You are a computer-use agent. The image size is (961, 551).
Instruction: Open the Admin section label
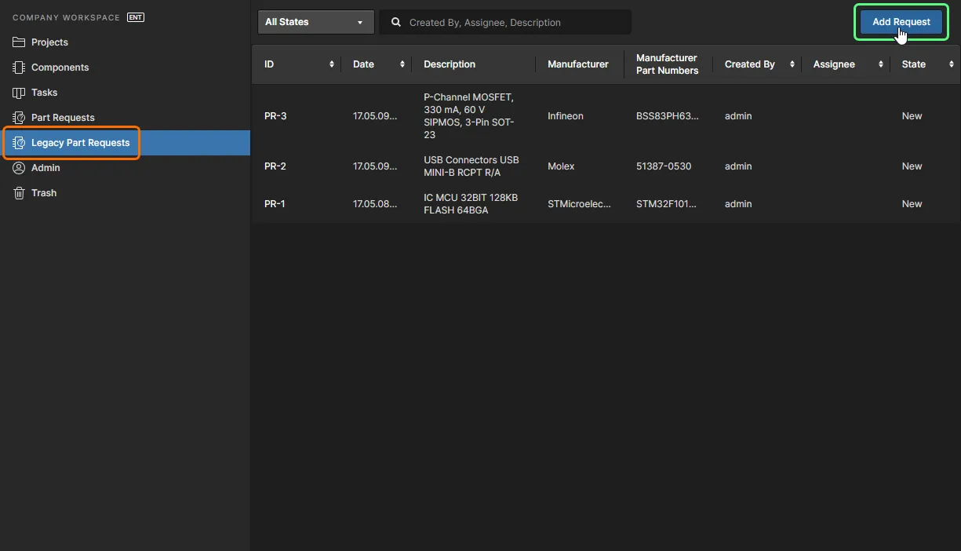46,168
